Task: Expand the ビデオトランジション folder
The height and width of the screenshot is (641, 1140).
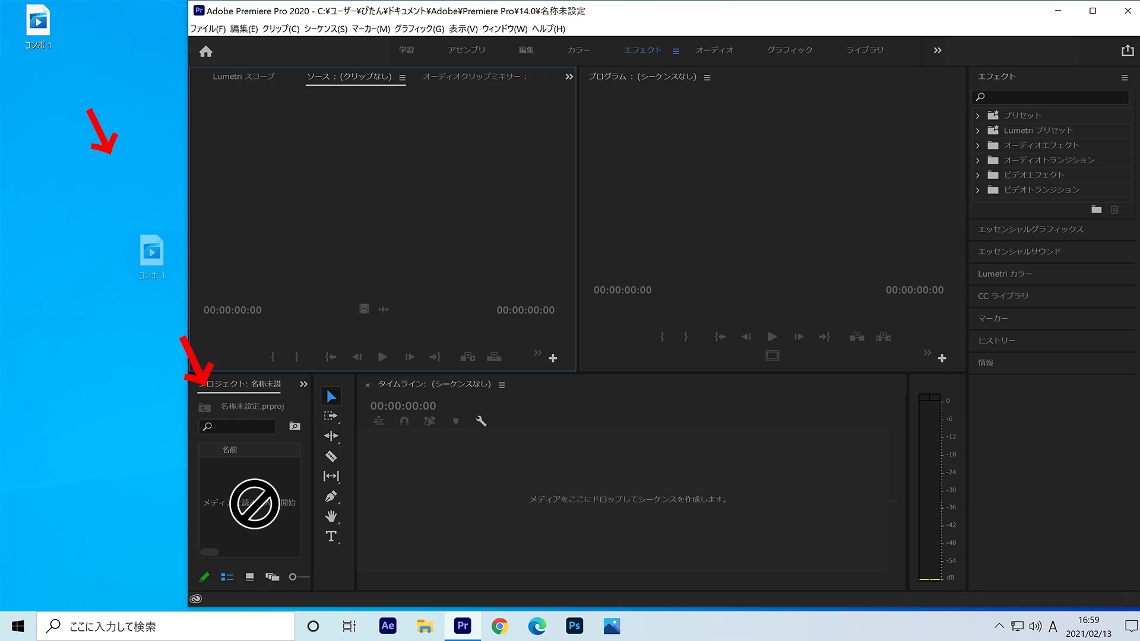Action: point(977,190)
